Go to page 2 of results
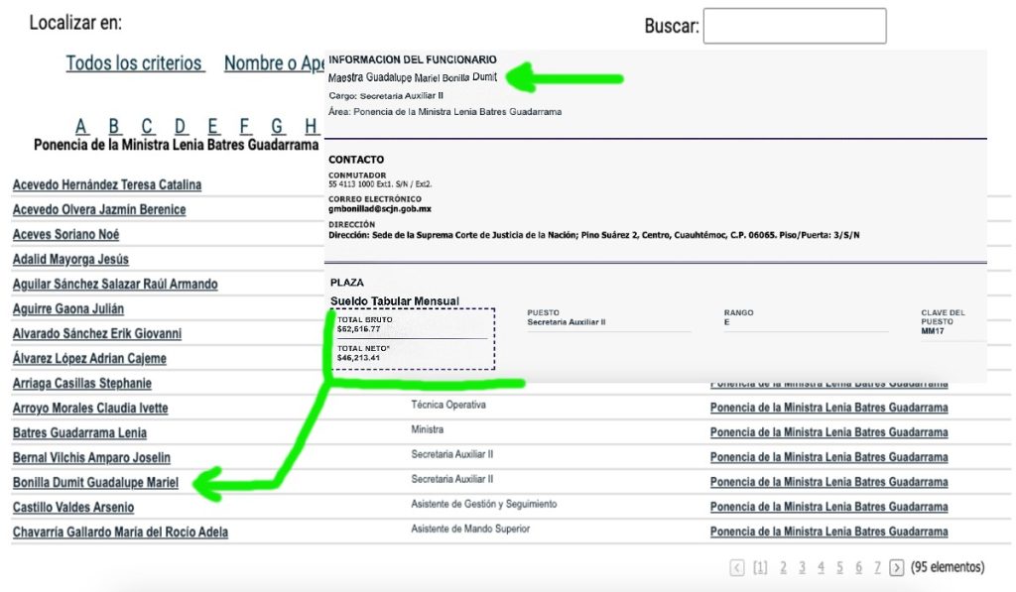Screen dimensions: 1016x592 [x=784, y=568]
